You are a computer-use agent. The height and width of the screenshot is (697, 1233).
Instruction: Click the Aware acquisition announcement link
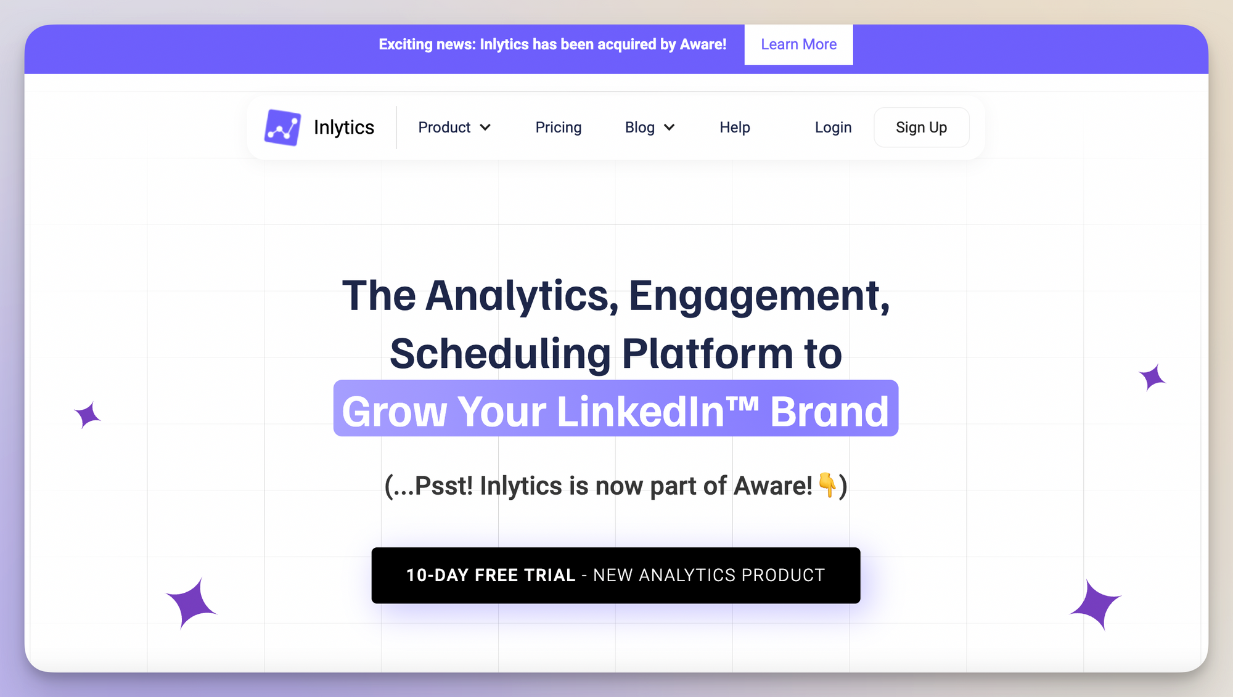coord(798,44)
